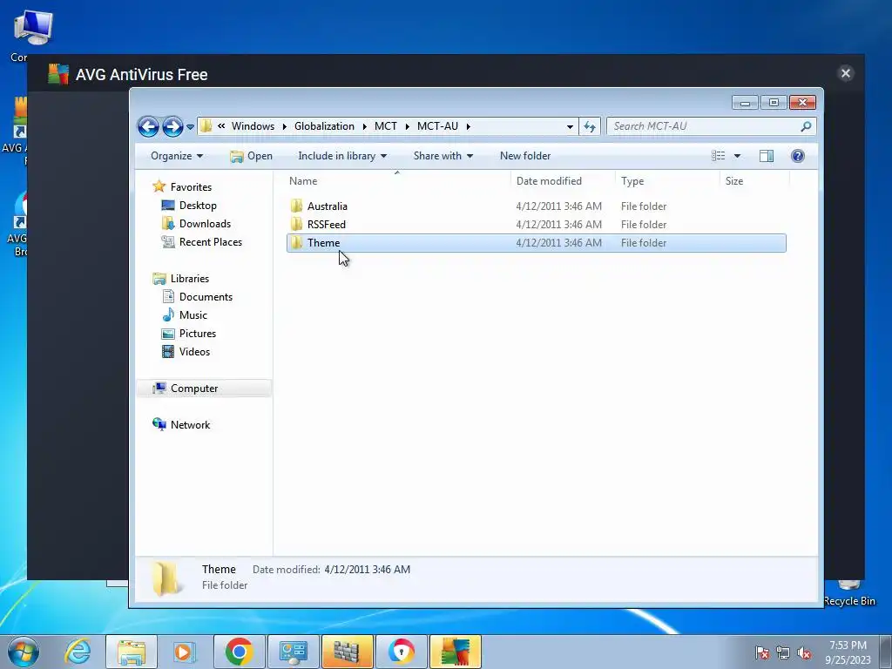Image resolution: width=892 pixels, height=669 pixels.
Task: Open the Recycle Bin desktop icon
Action: tap(848, 593)
